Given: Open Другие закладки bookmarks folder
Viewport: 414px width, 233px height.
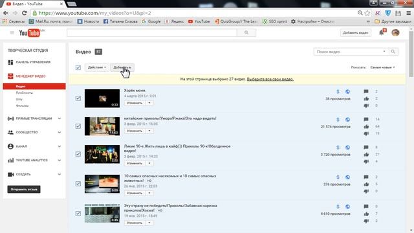Looking at the screenshot, I should point(393,21).
